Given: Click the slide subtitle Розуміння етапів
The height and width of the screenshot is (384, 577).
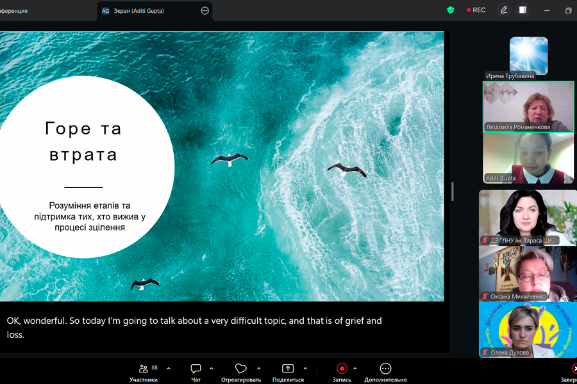Looking at the screenshot, I should click(90, 216).
